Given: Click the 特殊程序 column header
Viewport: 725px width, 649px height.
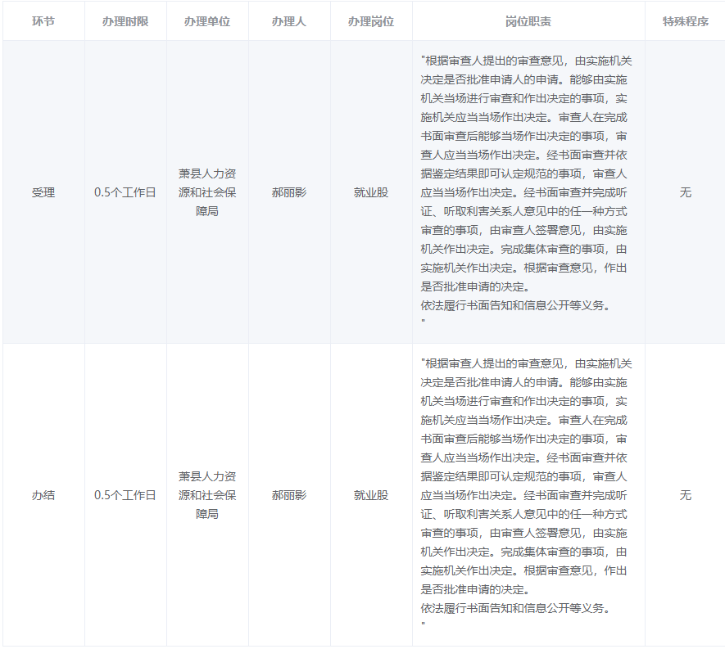Looking at the screenshot, I should tap(685, 21).
